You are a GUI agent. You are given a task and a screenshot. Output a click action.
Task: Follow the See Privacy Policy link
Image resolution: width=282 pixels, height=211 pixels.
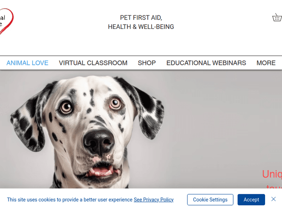pyautogui.click(x=153, y=199)
